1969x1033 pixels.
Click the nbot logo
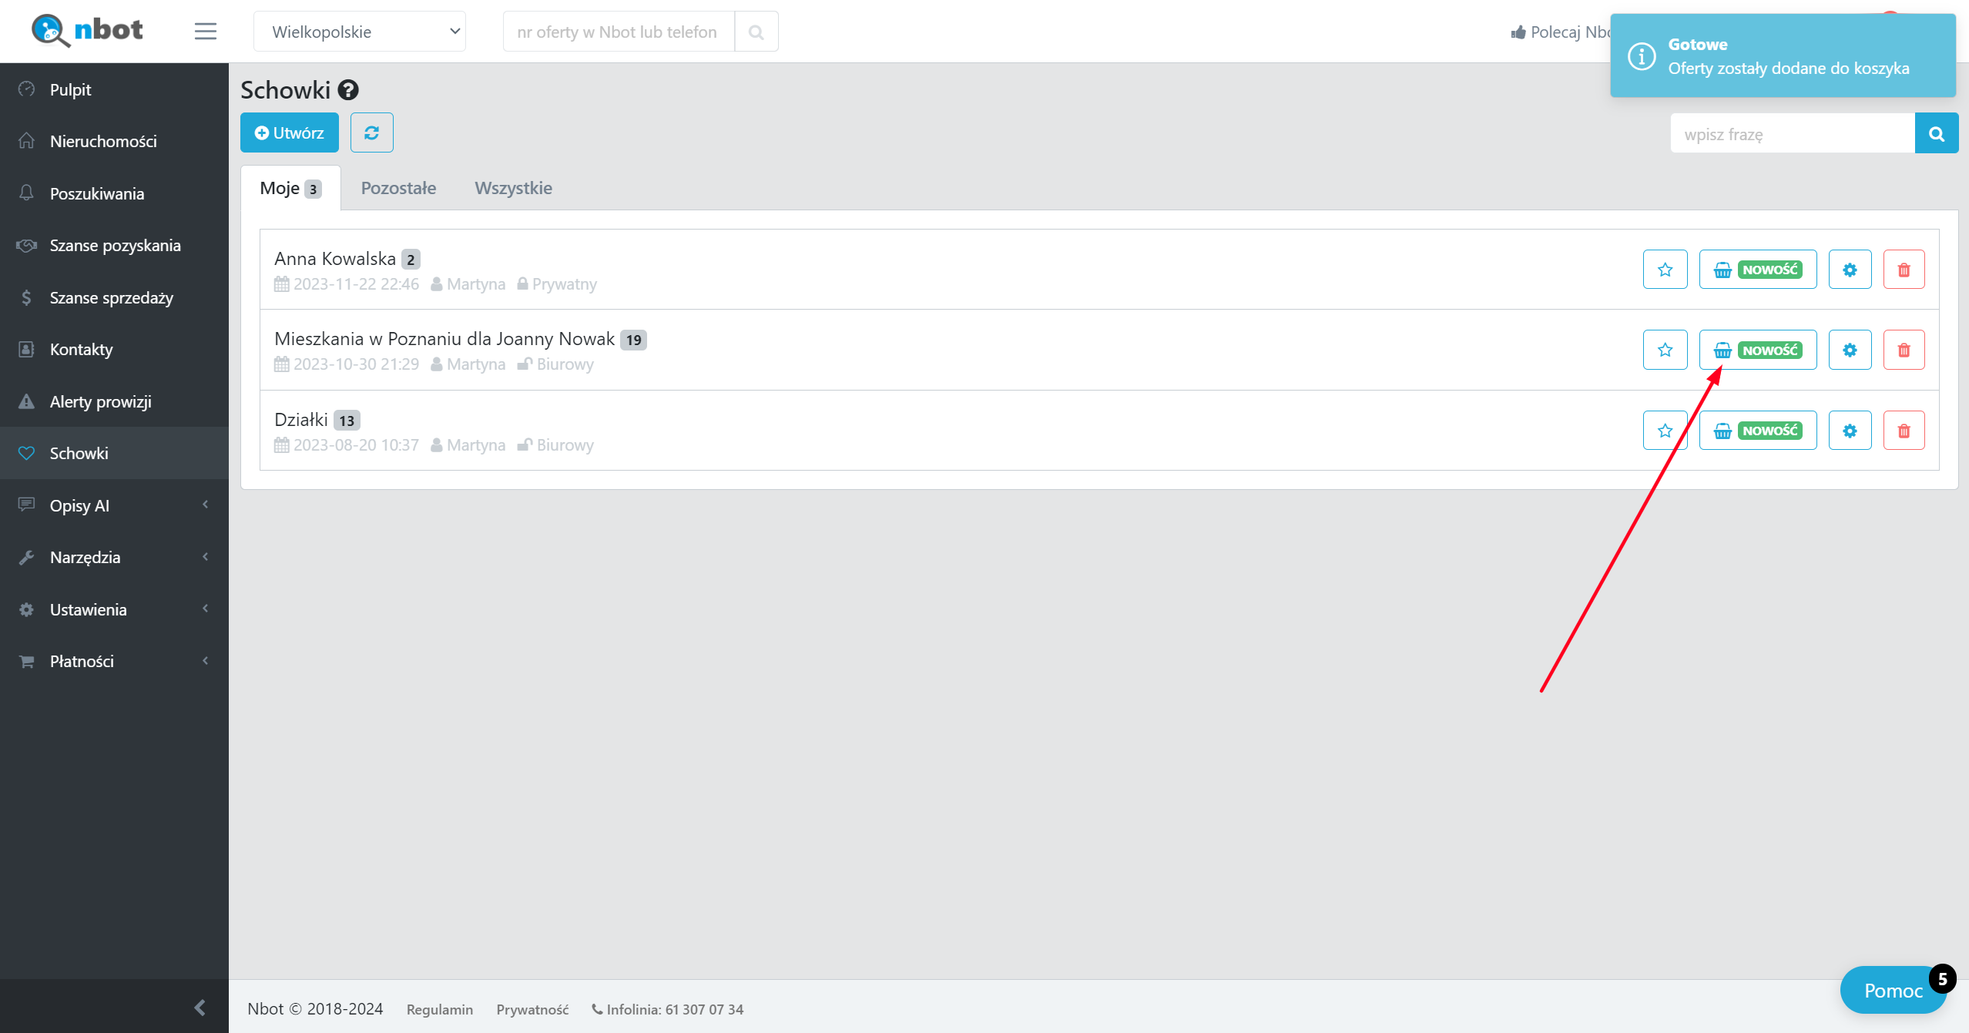[87, 31]
